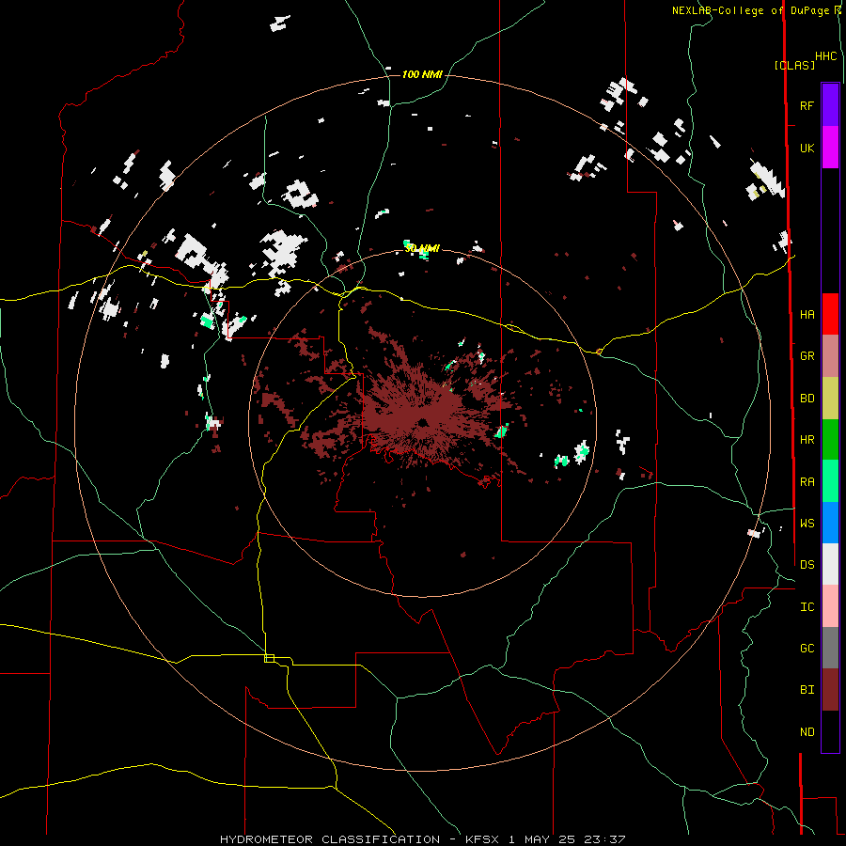This screenshot has width=846, height=846.
Task: Click the radar site center point
Action: click(422, 422)
